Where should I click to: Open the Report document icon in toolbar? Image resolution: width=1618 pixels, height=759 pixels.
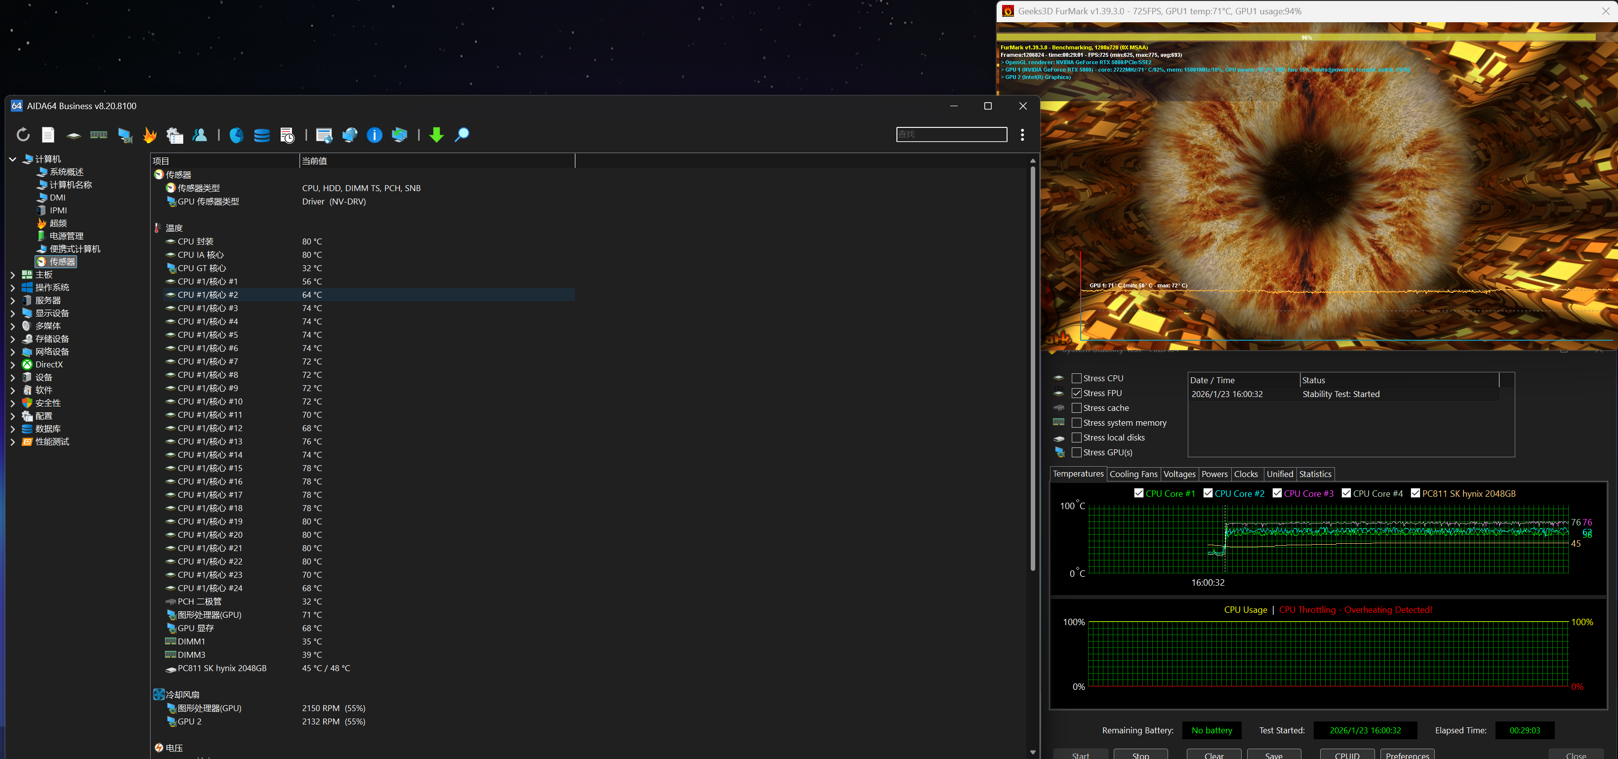click(48, 134)
